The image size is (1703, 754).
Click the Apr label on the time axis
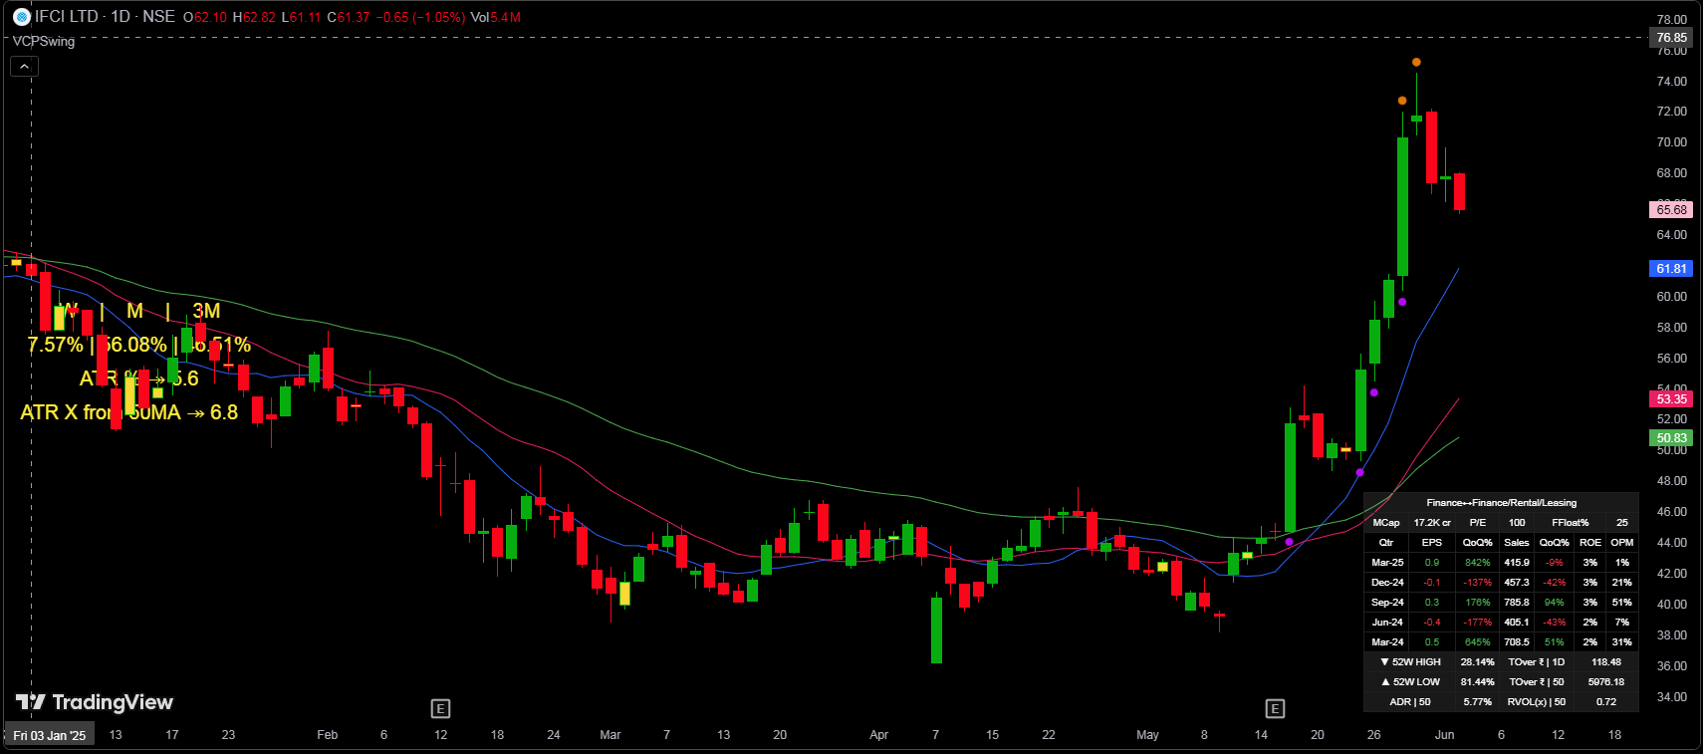pos(878,735)
